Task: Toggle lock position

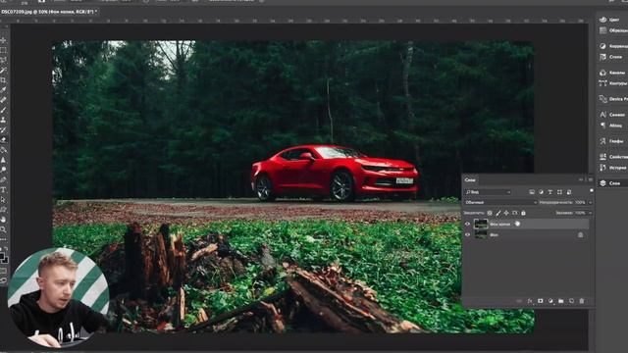Action: (x=506, y=213)
